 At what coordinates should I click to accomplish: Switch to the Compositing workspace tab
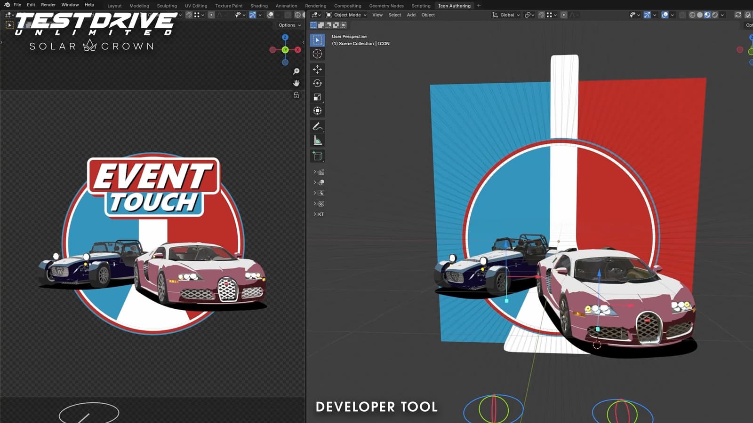coord(348,6)
